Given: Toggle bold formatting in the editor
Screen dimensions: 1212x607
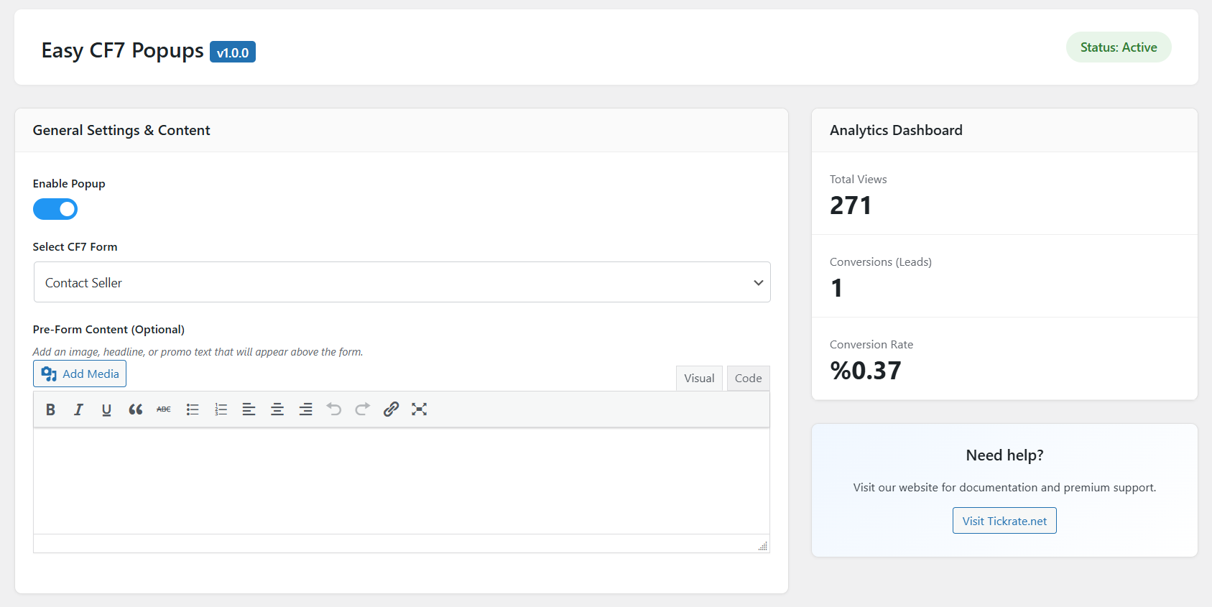Looking at the screenshot, I should 50,409.
